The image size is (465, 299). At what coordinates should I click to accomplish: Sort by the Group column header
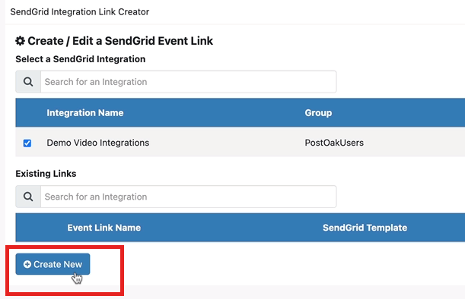[x=318, y=112]
